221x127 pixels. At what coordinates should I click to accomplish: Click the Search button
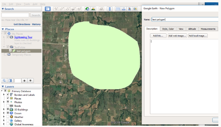(36, 15)
